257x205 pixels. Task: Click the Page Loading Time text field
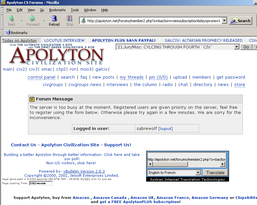(x=40, y=184)
